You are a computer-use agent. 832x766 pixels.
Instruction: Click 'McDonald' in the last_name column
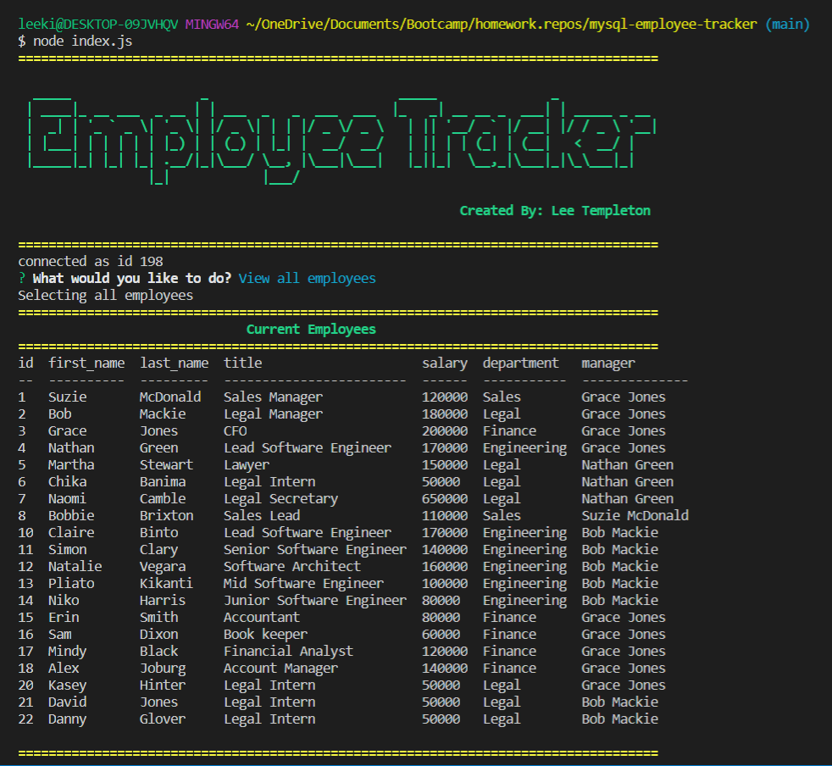click(x=170, y=397)
